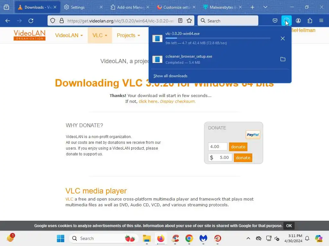
Task: Accept cookies notice with OK
Action: pos(289,226)
